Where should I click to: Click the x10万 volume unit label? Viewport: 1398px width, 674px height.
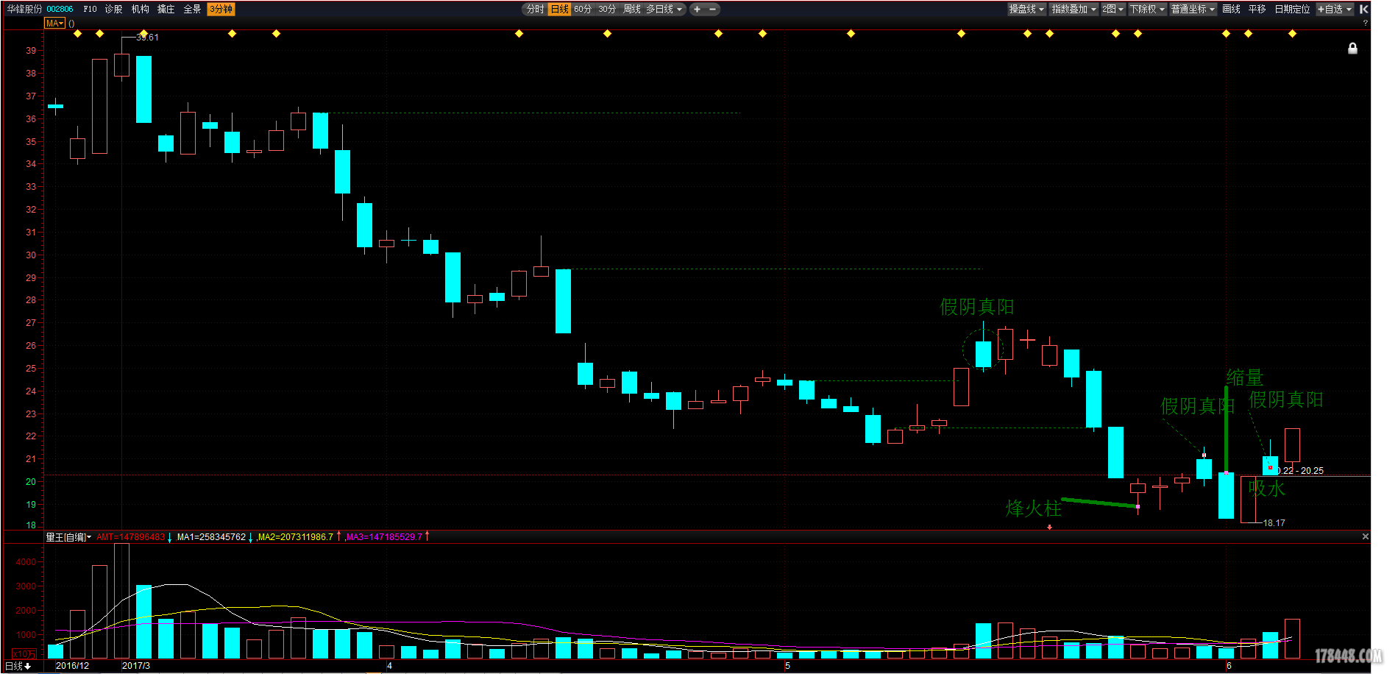(24, 653)
